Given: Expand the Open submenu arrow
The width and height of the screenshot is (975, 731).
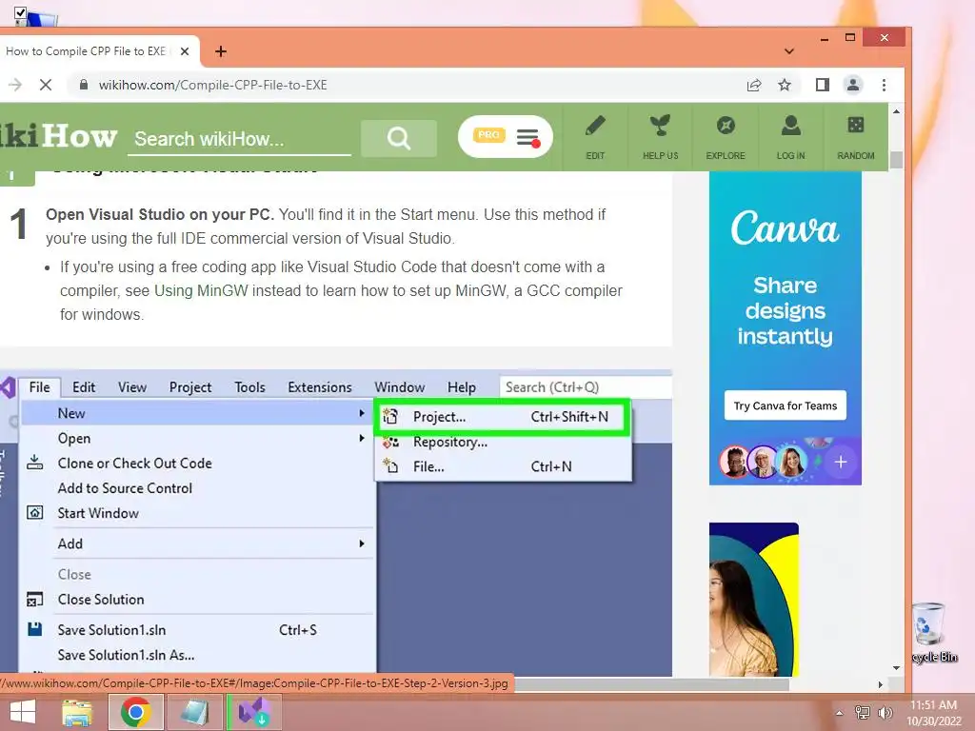Looking at the screenshot, I should pyautogui.click(x=361, y=438).
